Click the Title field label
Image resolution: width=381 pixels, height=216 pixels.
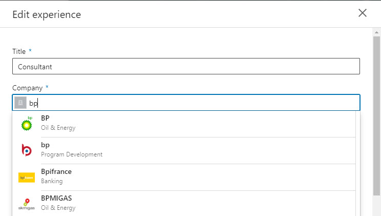tap(19, 51)
